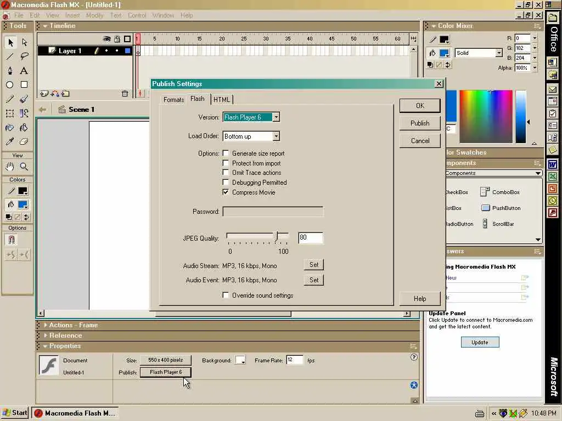Click the JPEG Quality value field
The height and width of the screenshot is (421, 562).
(x=311, y=238)
